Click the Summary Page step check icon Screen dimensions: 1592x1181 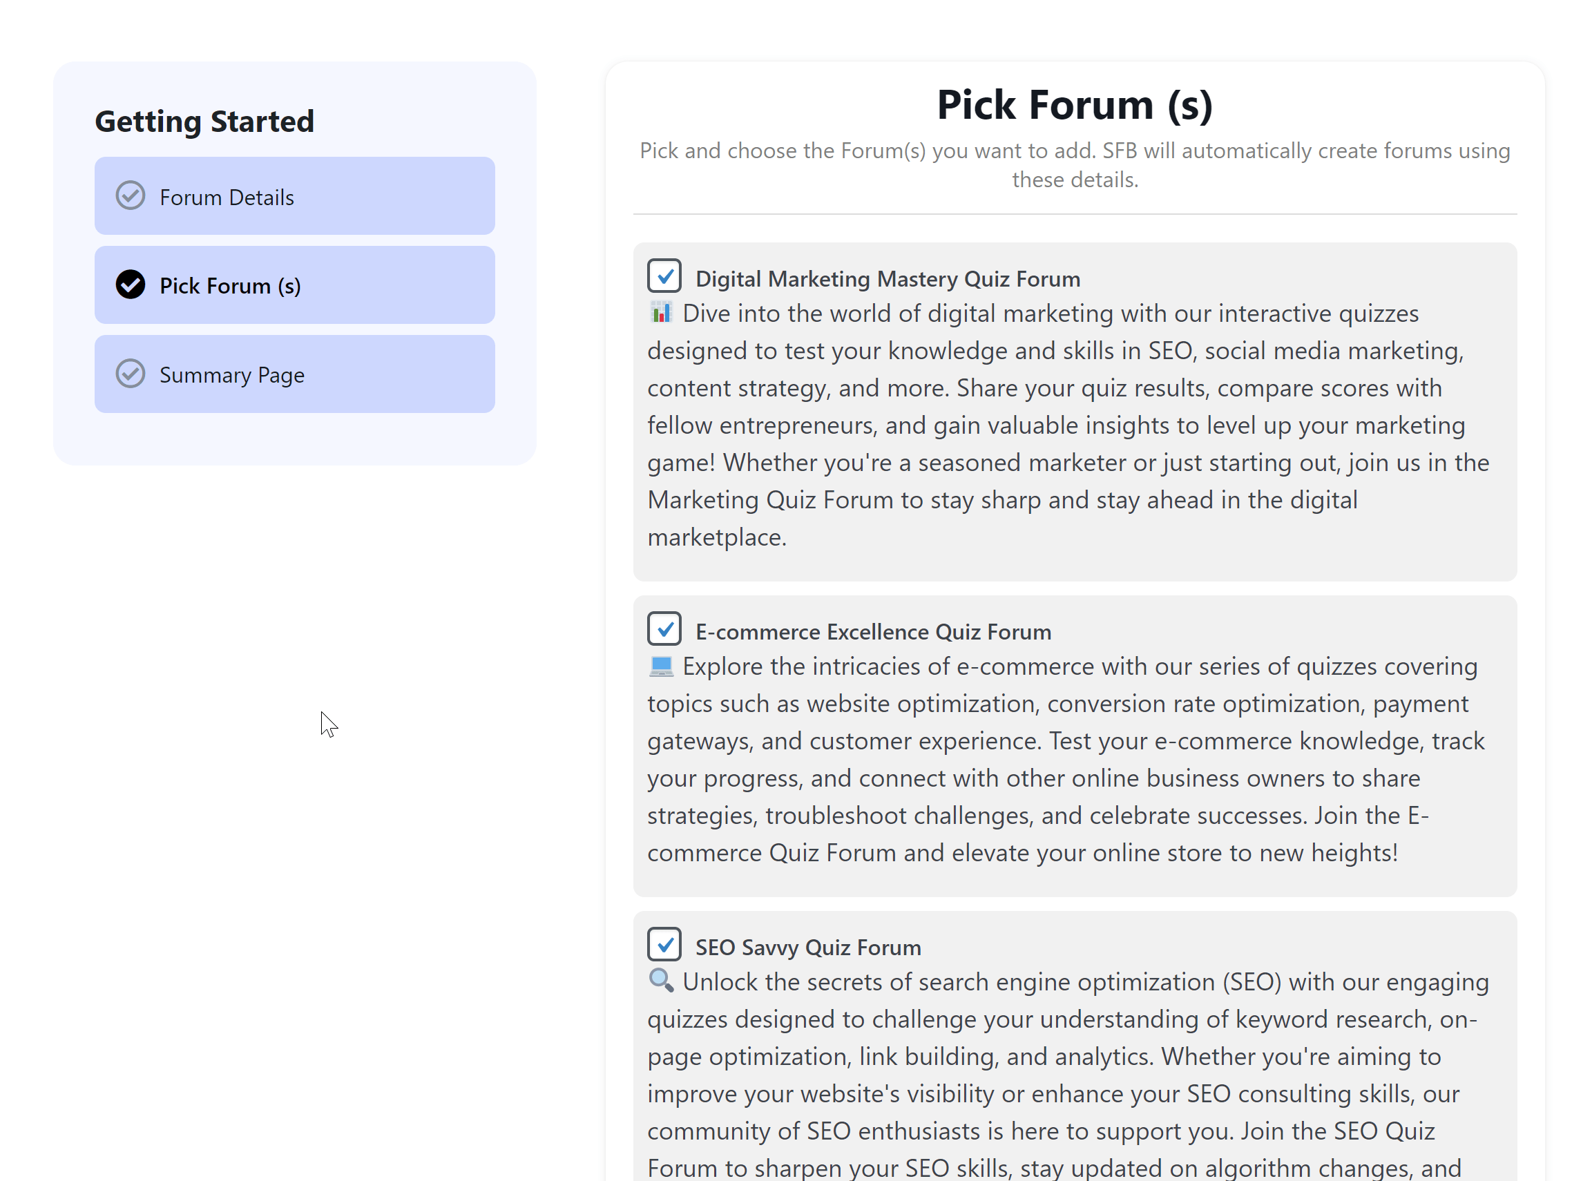(x=130, y=374)
